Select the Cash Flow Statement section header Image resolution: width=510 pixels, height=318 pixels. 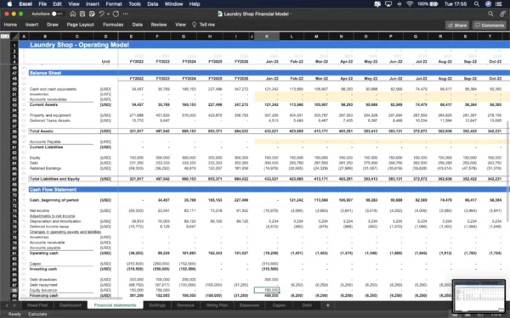[x=53, y=189]
